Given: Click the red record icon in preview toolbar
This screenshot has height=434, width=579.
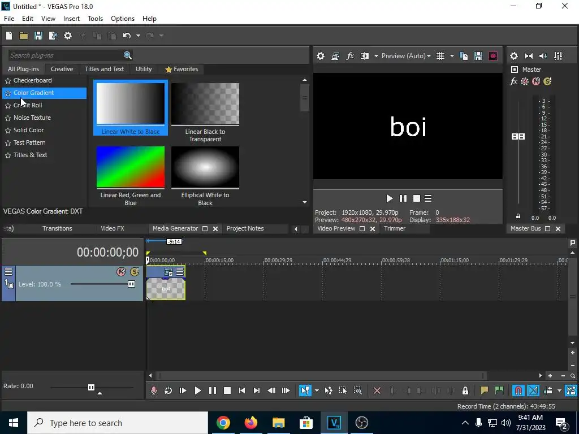Looking at the screenshot, I should pos(493,56).
